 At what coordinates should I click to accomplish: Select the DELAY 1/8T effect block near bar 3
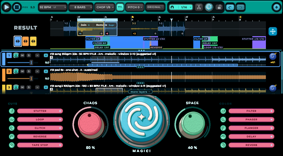[x=102, y=47]
